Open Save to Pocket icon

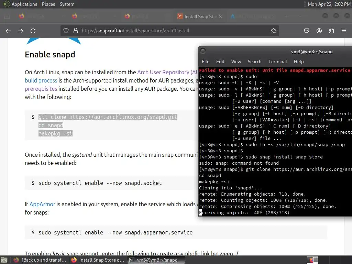point(307,31)
